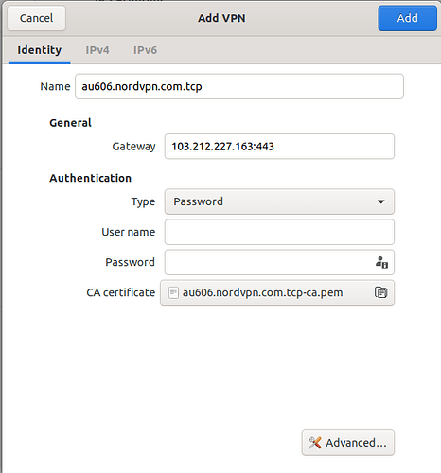Switch to the IPv4 tab
Image resolution: width=441 pixels, height=473 pixels.
click(x=97, y=50)
